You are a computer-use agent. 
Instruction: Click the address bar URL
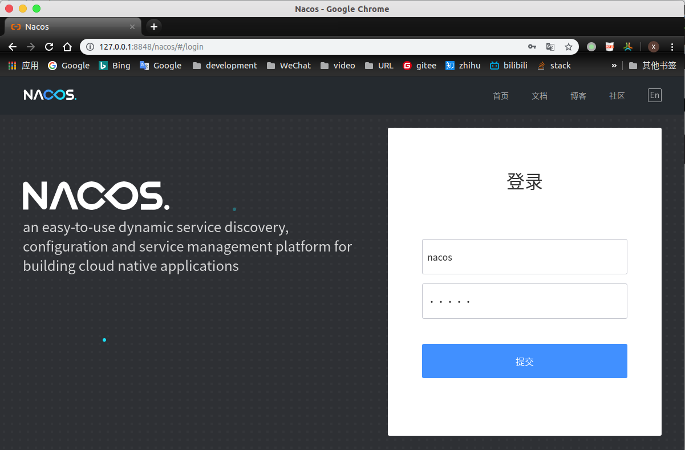[x=151, y=47]
